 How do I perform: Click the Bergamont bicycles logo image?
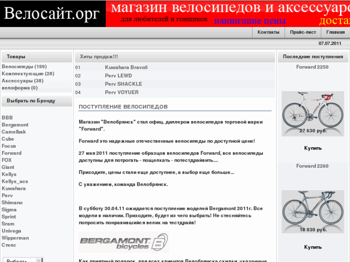click(x=124, y=242)
